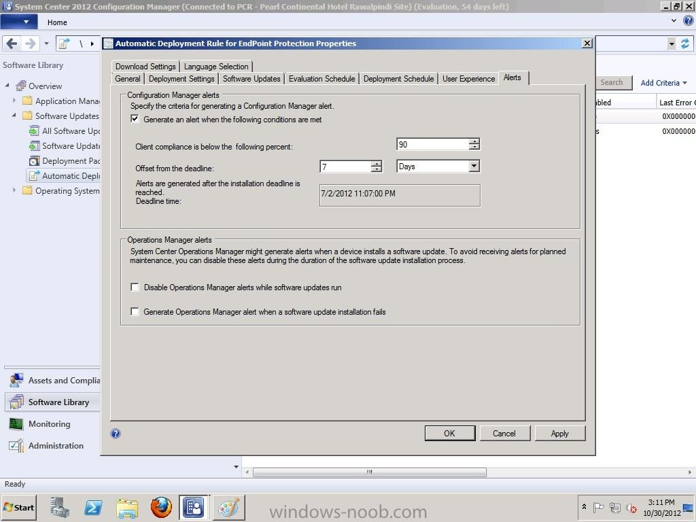Click the Software Library workspace icon

click(16, 402)
